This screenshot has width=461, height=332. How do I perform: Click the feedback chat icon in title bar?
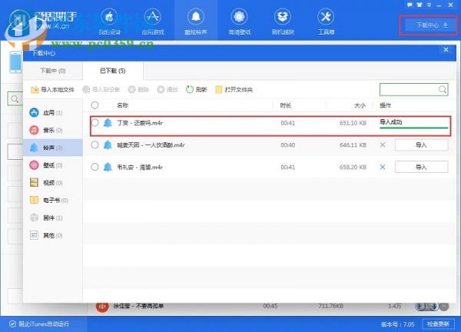tap(410, 5)
